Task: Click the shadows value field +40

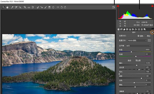Action: coord(148,76)
